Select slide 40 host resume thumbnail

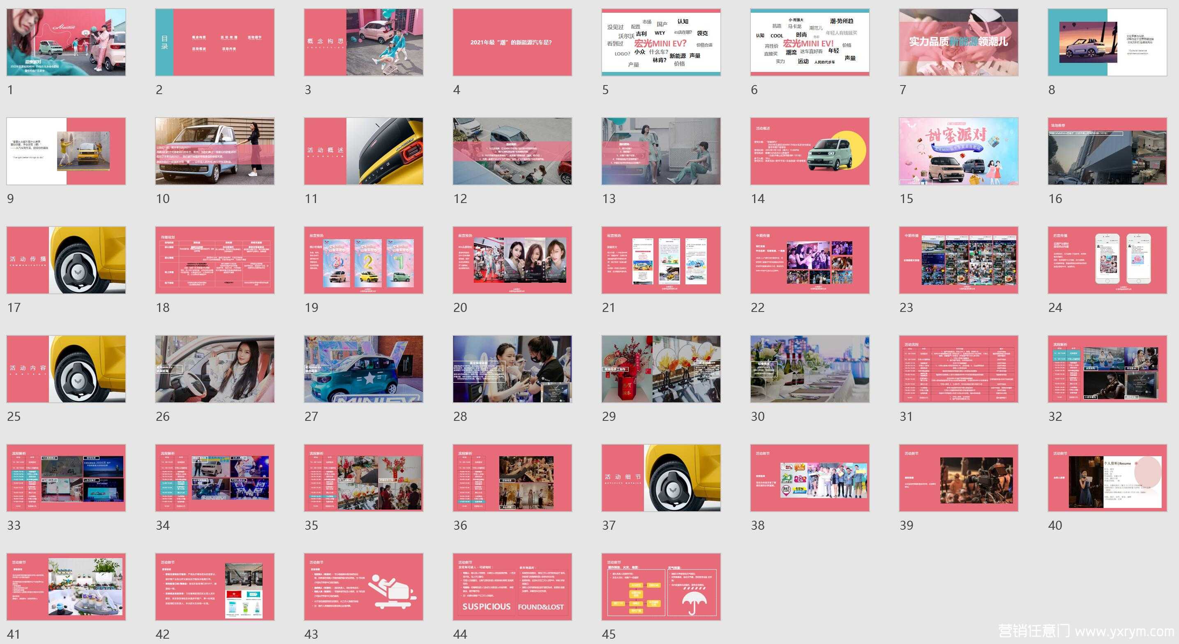1107,478
